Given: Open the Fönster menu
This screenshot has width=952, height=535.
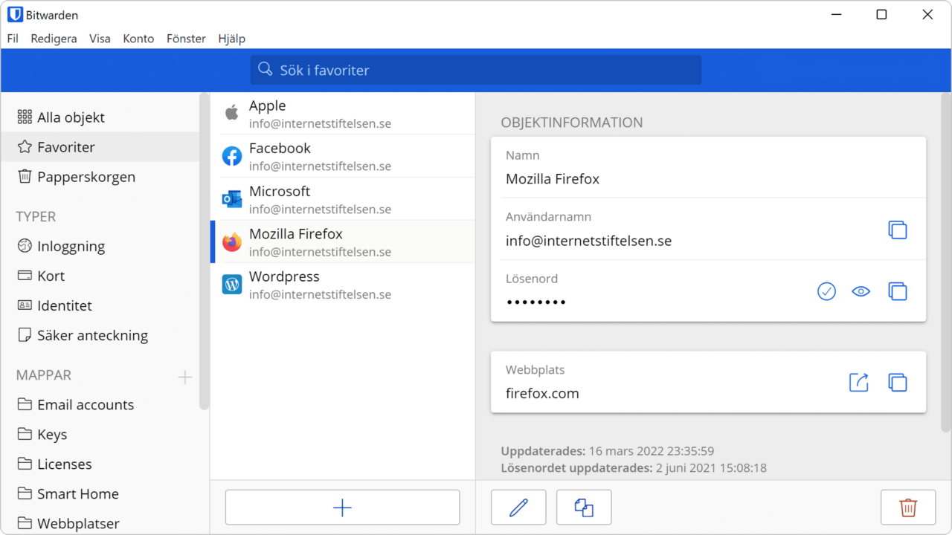Looking at the screenshot, I should pyautogui.click(x=186, y=39).
